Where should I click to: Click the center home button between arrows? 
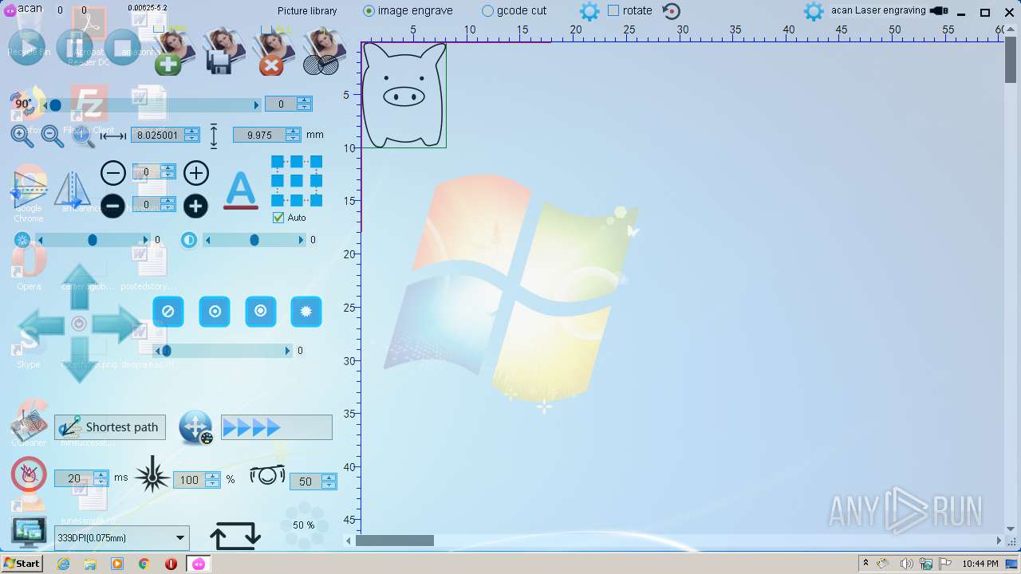tap(79, 324)
